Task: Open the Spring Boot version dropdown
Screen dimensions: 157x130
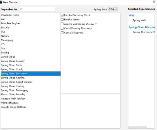Action: coord(113,9)
